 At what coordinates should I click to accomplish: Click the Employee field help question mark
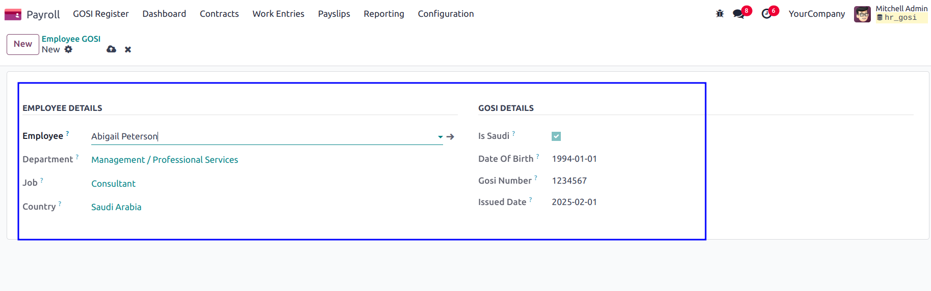click(67, 133)
